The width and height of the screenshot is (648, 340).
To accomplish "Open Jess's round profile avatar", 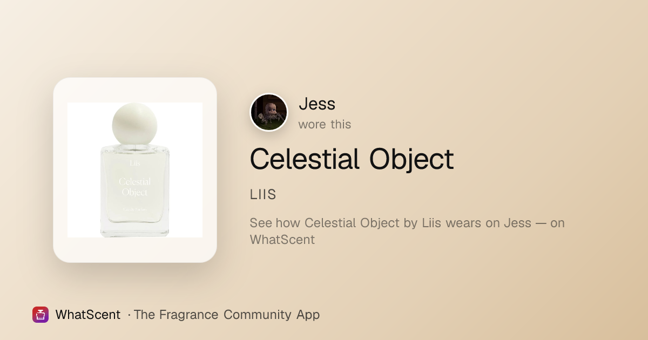I will pyautogui.click(x=269, y=112).
